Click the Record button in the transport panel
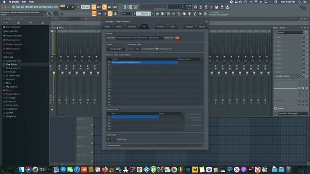310x174 pixels. click(78, 7)
